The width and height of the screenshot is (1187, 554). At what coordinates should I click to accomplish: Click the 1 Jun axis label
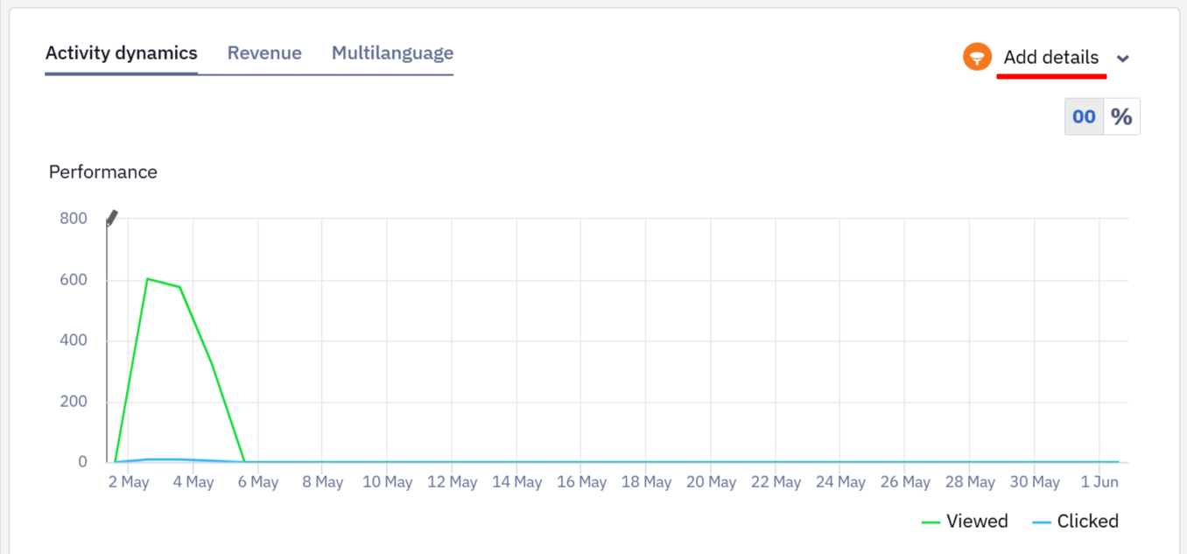point(1099,482)
